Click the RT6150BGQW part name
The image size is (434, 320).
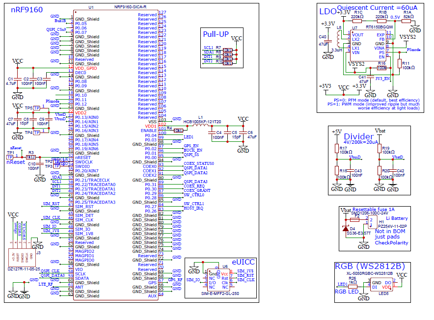pyautogui.click(x=379, y=27)
